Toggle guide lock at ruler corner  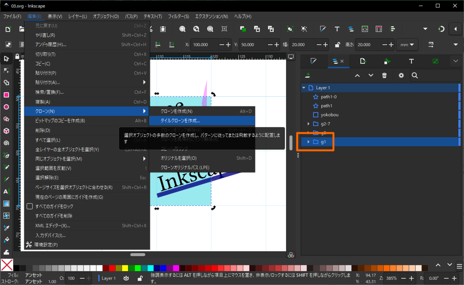(x=17, y=57)
